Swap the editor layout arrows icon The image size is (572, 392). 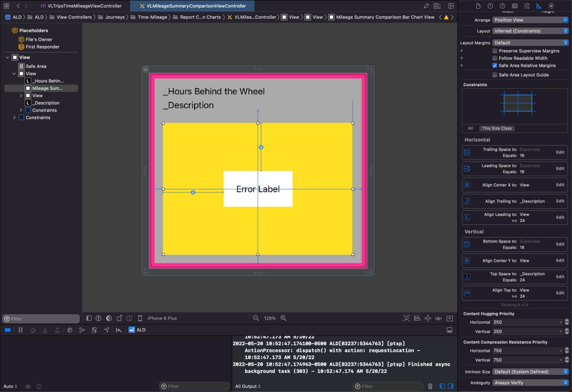(x=426, y=6)
